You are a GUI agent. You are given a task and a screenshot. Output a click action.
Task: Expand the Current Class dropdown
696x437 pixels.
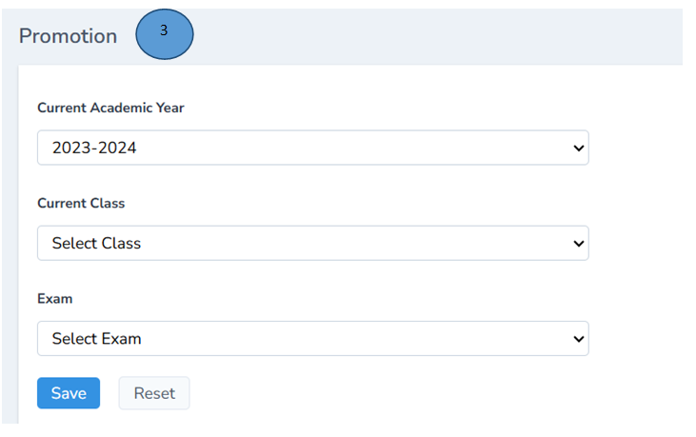[x=312, y=244]
